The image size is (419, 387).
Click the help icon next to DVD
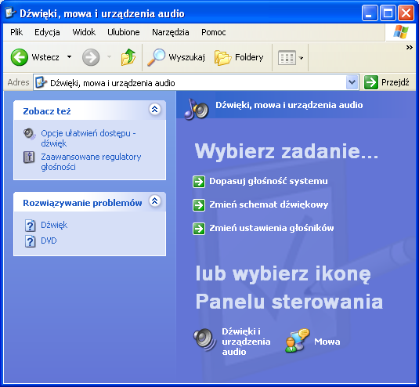tap(31, 241)
